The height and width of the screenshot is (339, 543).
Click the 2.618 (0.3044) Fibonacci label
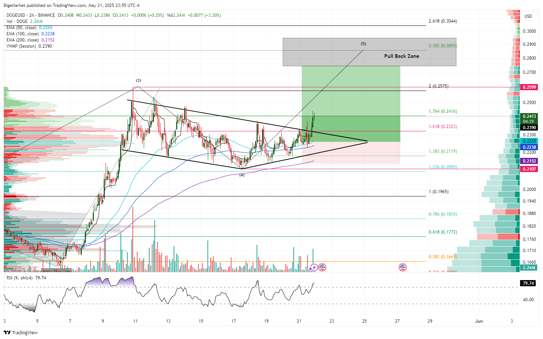coord(443,21)
